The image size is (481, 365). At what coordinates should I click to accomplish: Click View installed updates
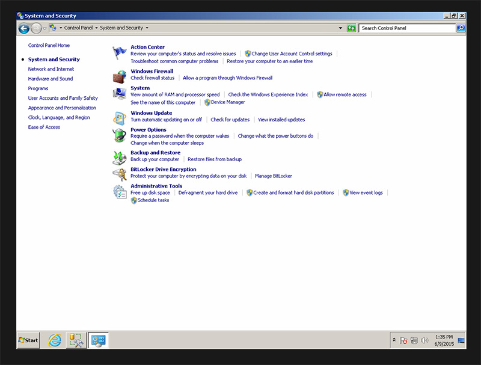coord(281,120)
